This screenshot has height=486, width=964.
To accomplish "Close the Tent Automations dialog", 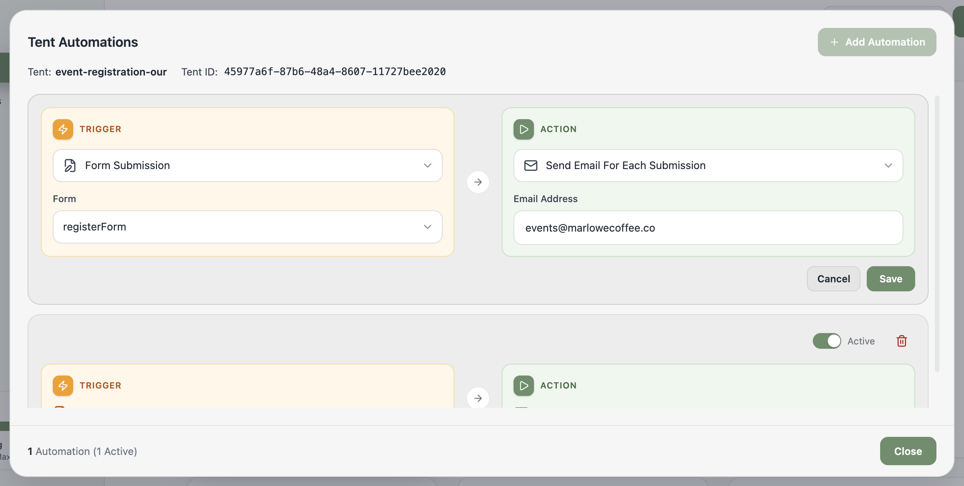I will [908, 451].
